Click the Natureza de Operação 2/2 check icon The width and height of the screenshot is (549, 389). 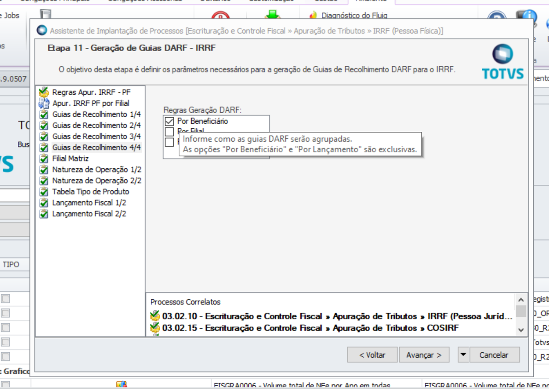44,181
